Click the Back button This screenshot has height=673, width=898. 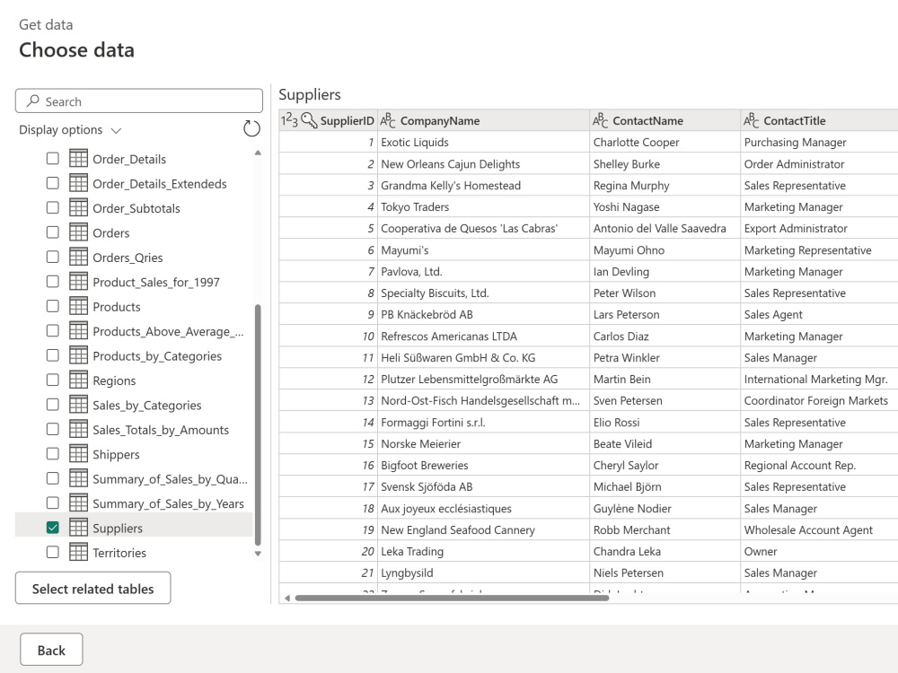point(51,650)
